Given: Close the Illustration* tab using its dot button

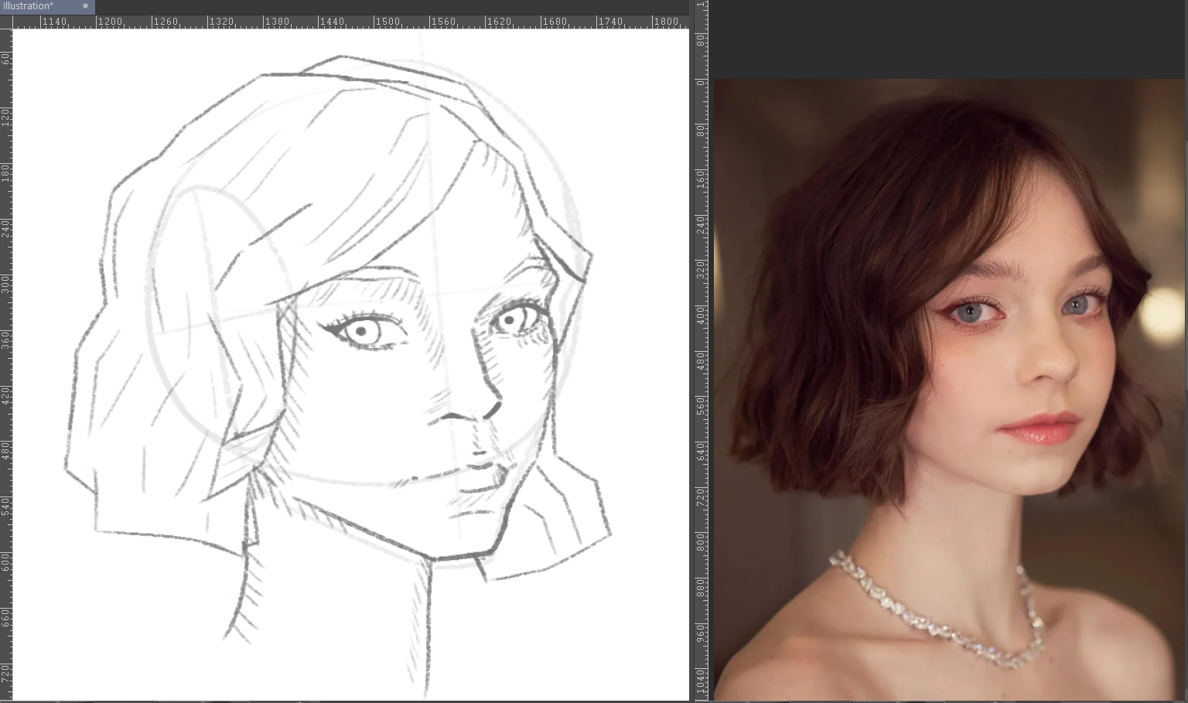Looking at the screenshot, I should click(85, 6).
